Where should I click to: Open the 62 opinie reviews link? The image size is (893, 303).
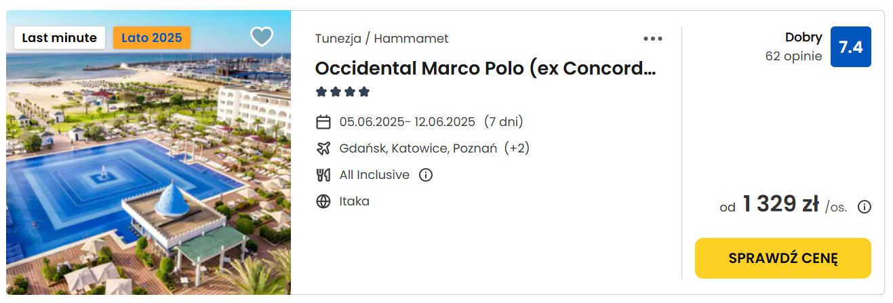point(793,56)
